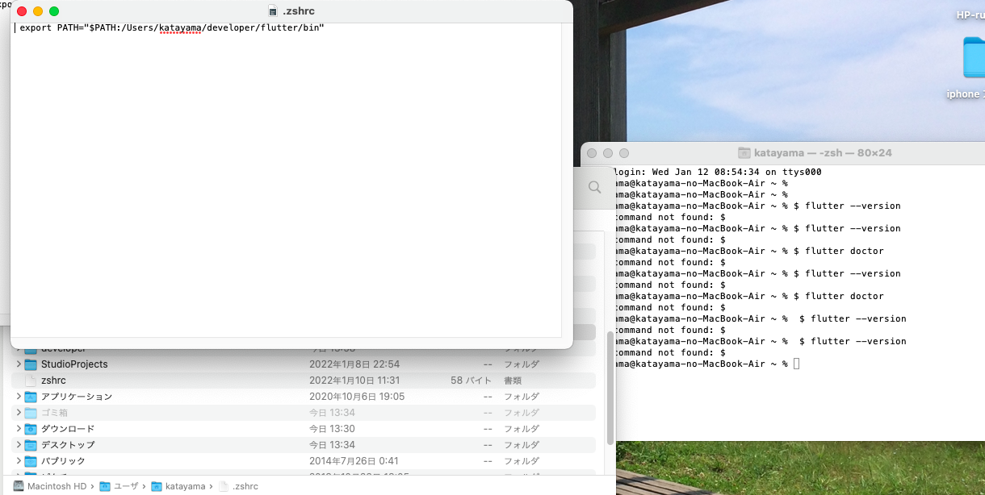Select the デスクトップ folder name
The width and height of the screenshot is (985, 495).
[x=68, y=445]
